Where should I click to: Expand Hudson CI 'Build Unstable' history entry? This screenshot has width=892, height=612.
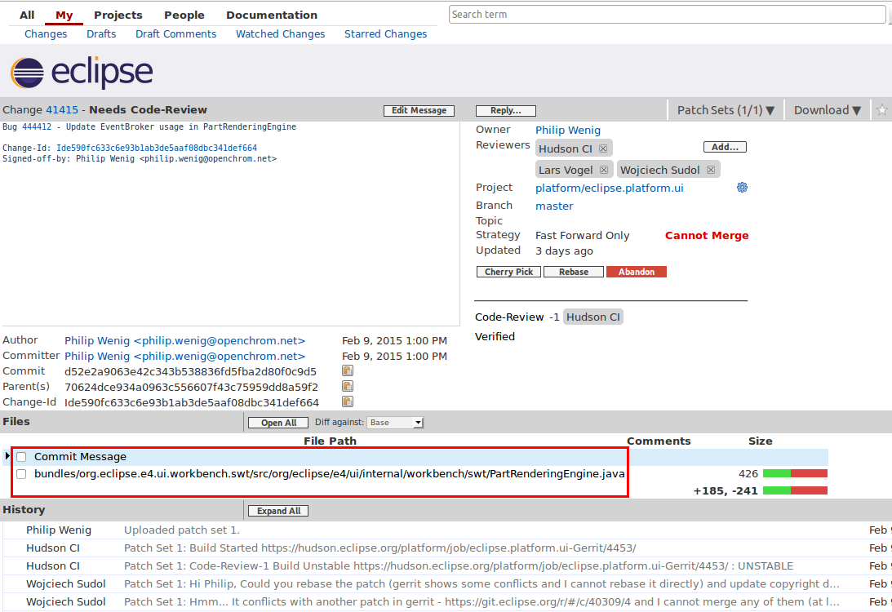pyautogui.click(x=459, y=566)
